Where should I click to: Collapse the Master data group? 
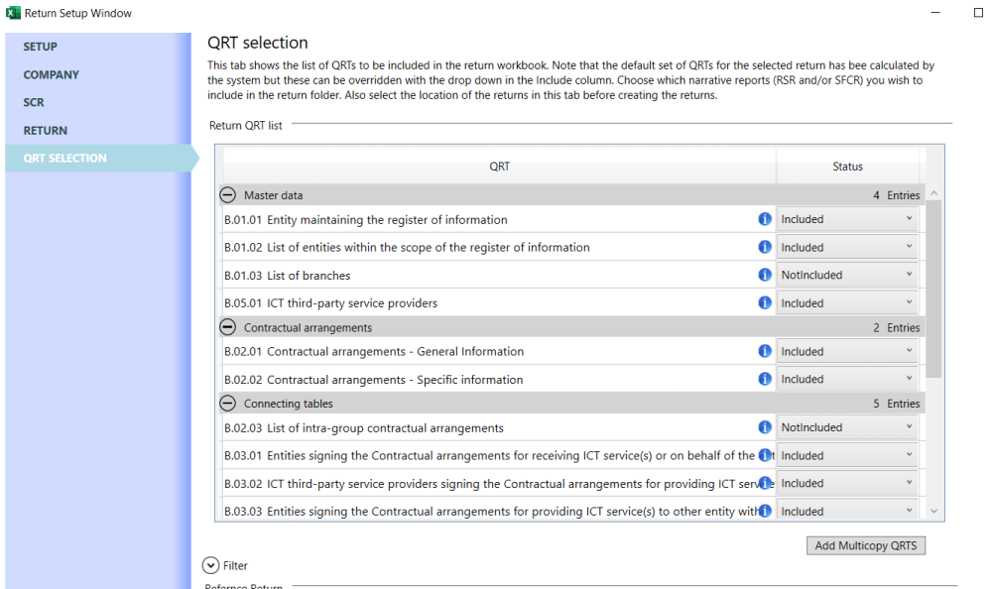(x=227, y=195)
